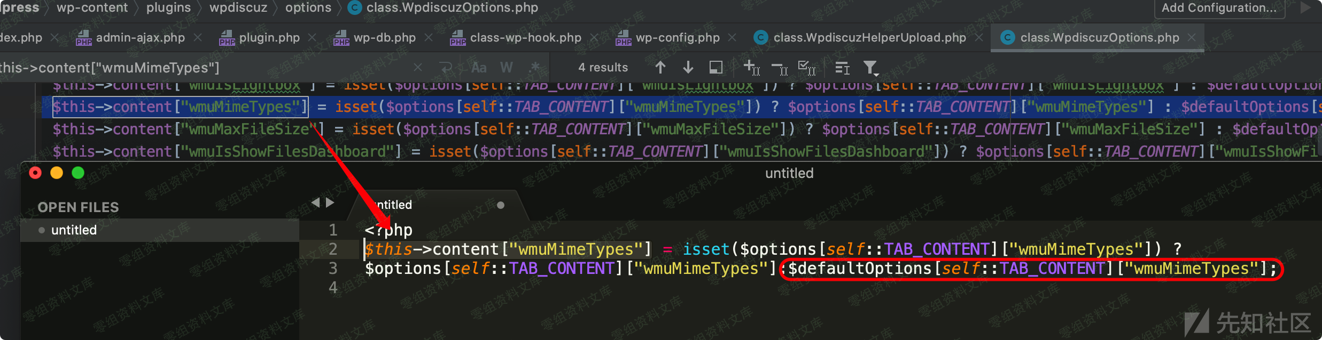Screen dimensions: 1322x340
Task: Select all occurrences icon in find bar
Action: [806, 68]
